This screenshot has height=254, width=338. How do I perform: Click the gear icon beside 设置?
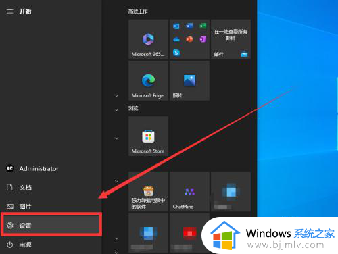tap(9, 225)
